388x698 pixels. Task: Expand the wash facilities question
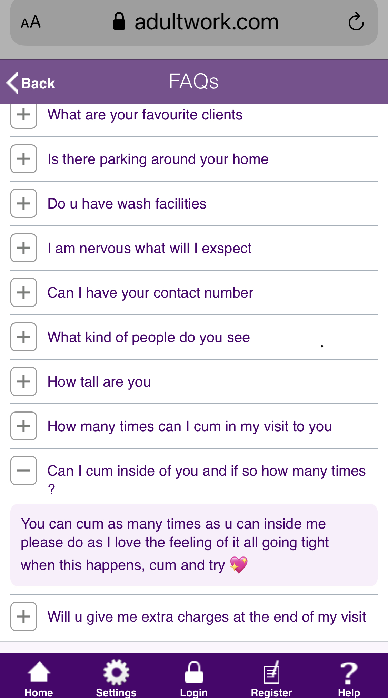(x=23, y=204)
